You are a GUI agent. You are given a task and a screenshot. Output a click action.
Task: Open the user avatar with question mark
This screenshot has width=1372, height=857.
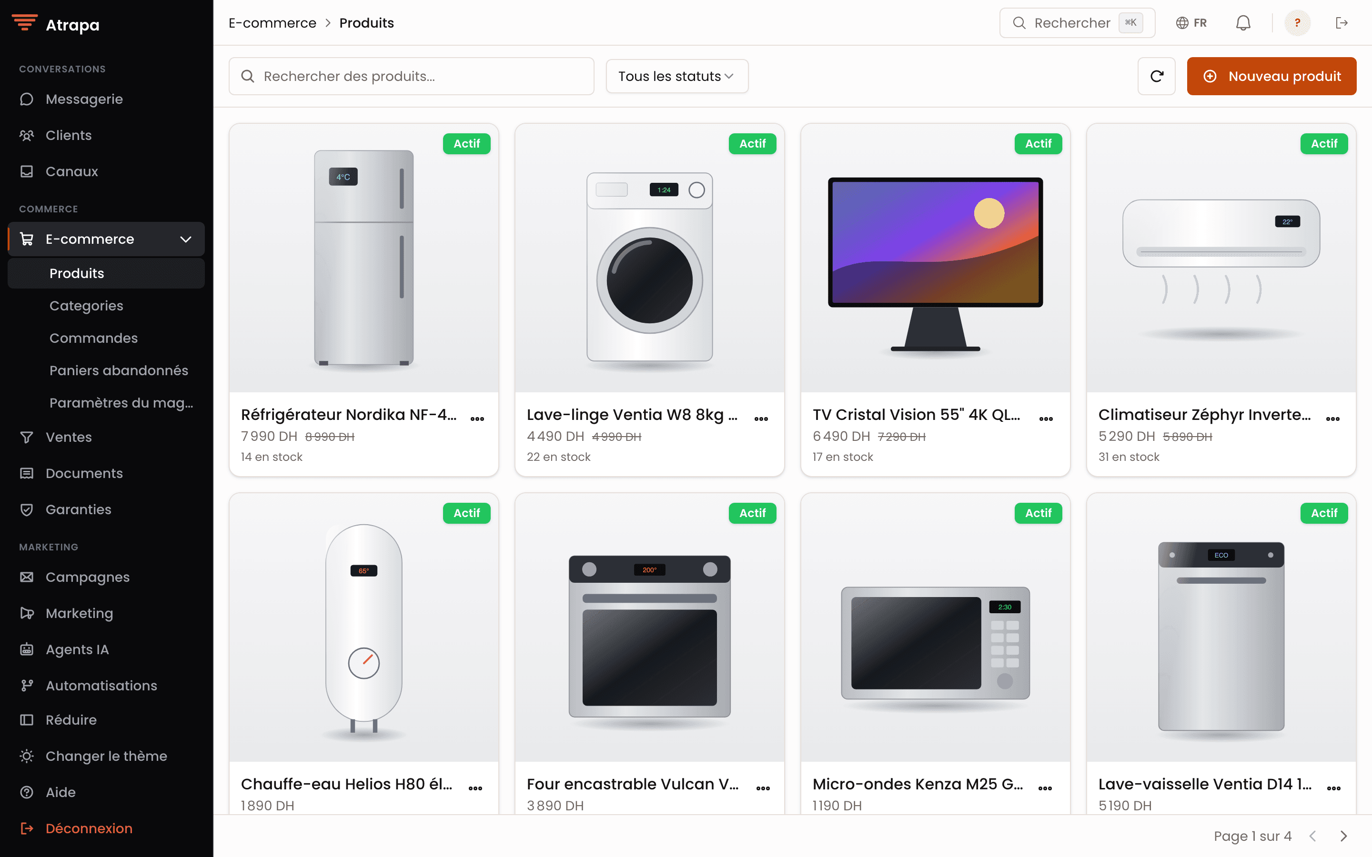1297,23
